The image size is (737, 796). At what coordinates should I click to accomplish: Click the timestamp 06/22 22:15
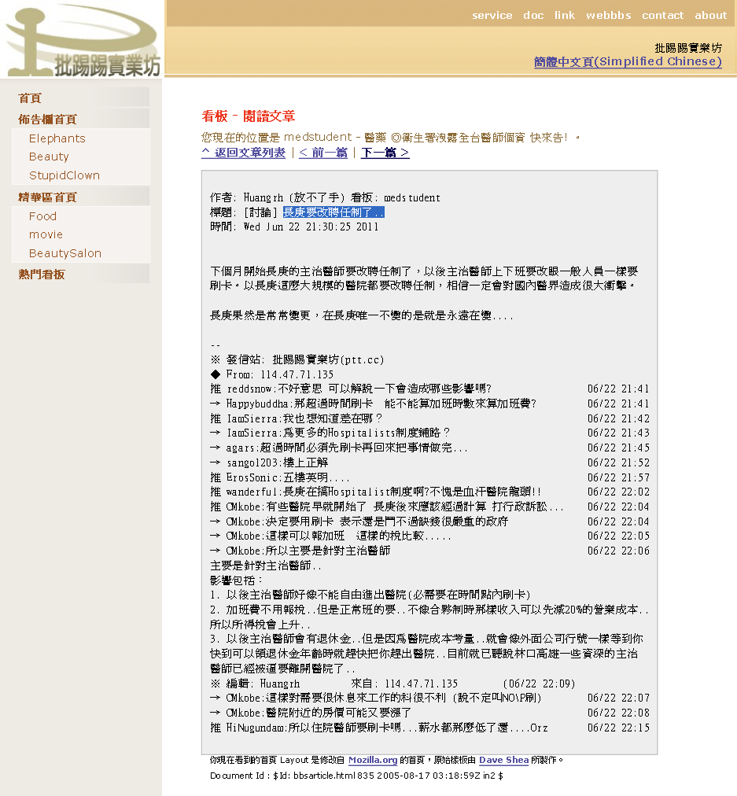[618, 728]
